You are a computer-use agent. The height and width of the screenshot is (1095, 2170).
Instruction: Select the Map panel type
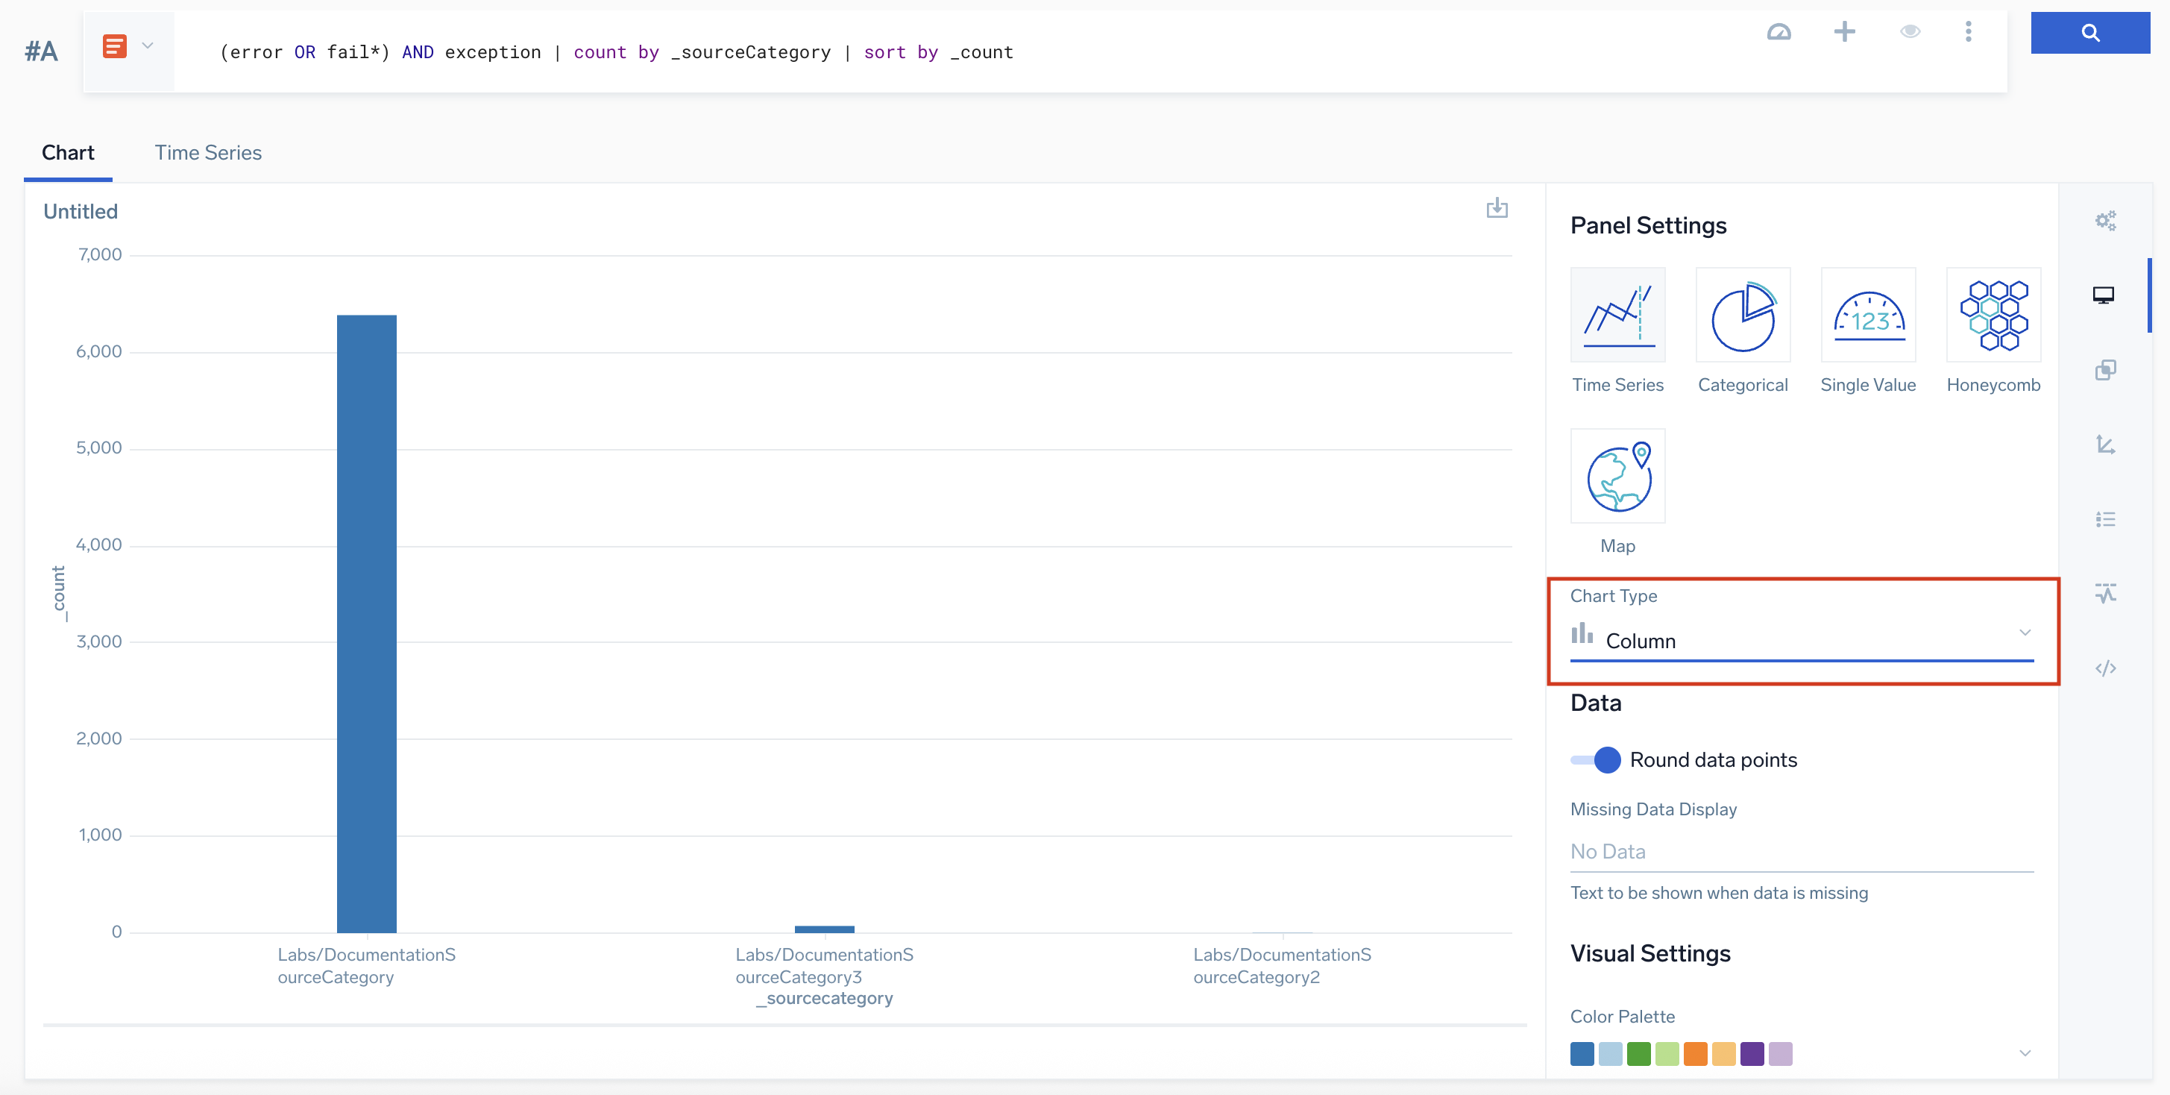pos(1617,477)
